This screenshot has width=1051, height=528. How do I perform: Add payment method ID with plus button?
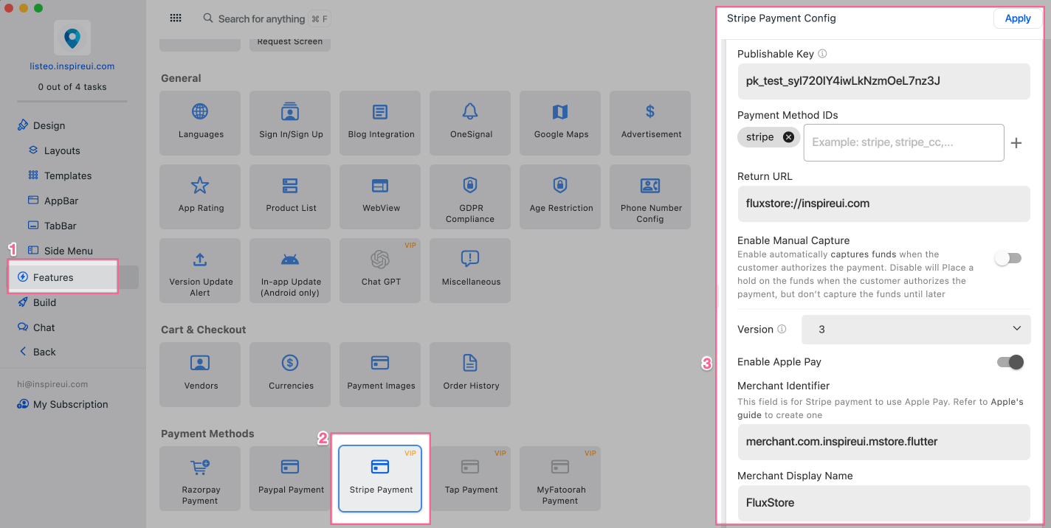pos(1016,143)
